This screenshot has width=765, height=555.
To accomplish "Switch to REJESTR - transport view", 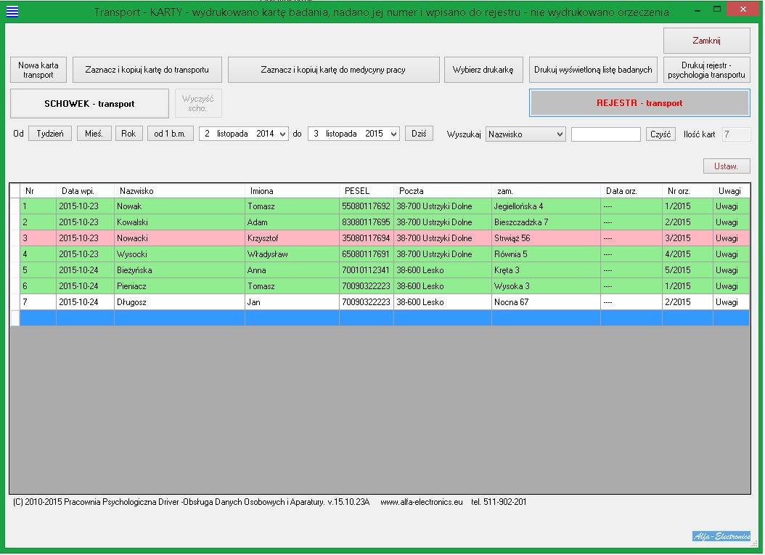I will [x=639, y=103].
